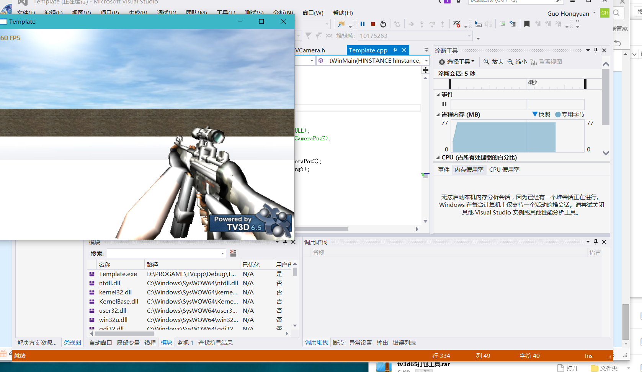Collapse the CPU usage graph section
This screenshot has width=642, height=372.
point(438,158)
